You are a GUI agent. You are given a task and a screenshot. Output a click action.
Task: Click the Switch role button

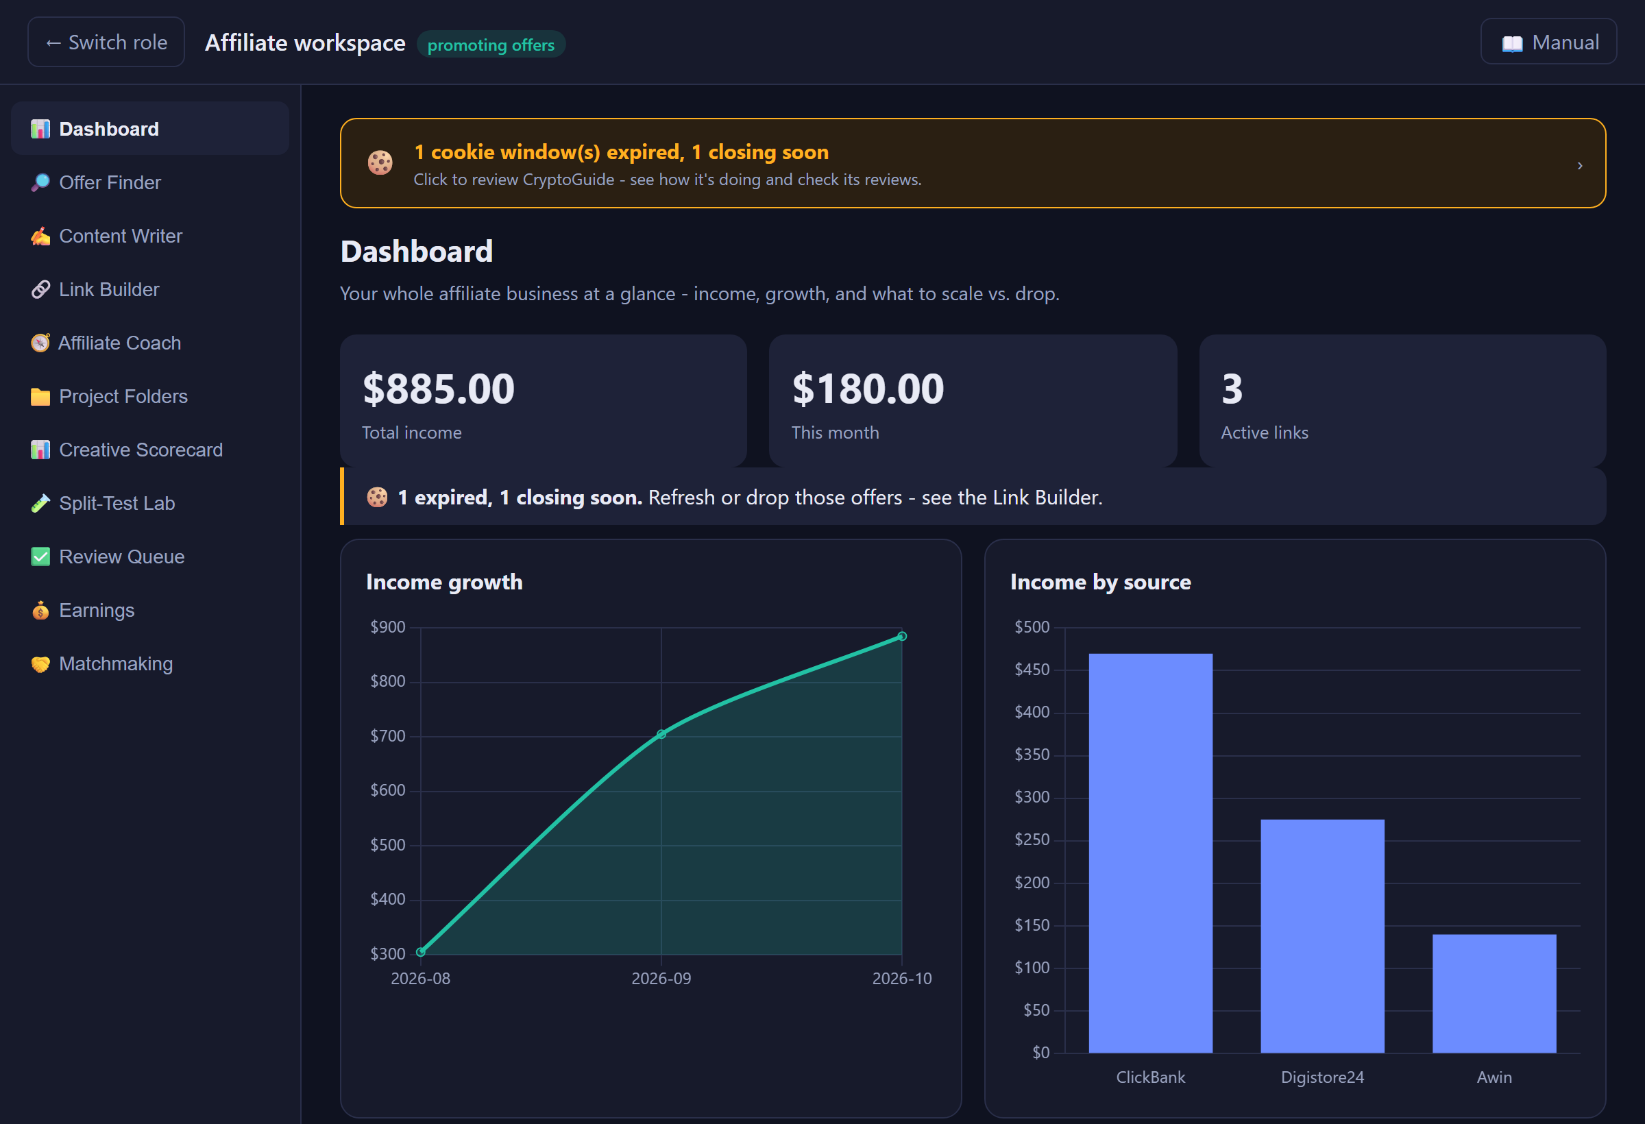coord(106,42)
